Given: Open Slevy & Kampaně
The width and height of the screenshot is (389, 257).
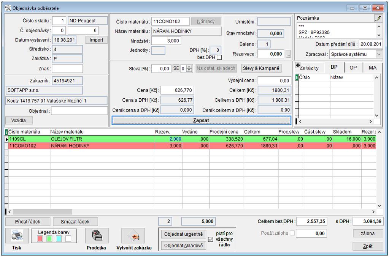Looking at the screenshot, I should (x=261, y=68).
